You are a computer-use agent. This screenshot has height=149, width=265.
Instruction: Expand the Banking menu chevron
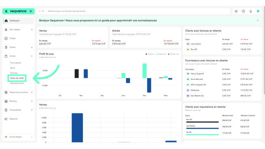(32, 101)
